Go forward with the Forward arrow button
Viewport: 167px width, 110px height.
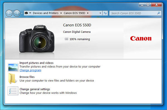point(17,13)
